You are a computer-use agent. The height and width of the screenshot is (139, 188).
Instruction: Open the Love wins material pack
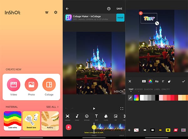[x=13, y=121]
